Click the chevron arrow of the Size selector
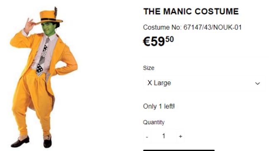Screen dimensions: 269x151 [x=257, y=84]
